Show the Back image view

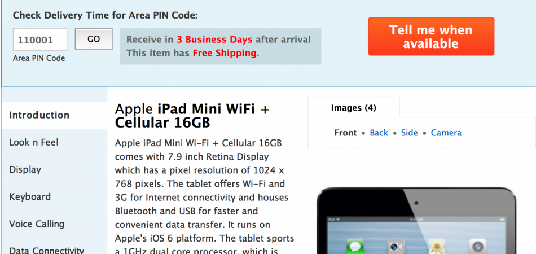click(x=379, y=133)
